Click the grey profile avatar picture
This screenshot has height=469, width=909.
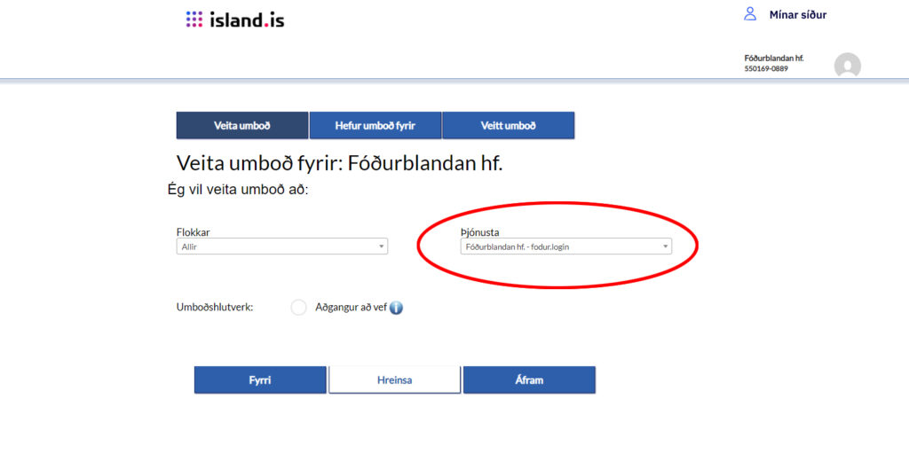coord(847,66)
